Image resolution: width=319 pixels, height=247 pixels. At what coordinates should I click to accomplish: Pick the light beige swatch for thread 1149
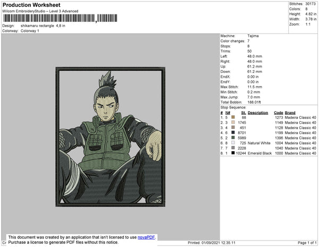click(x=233, y=122)
